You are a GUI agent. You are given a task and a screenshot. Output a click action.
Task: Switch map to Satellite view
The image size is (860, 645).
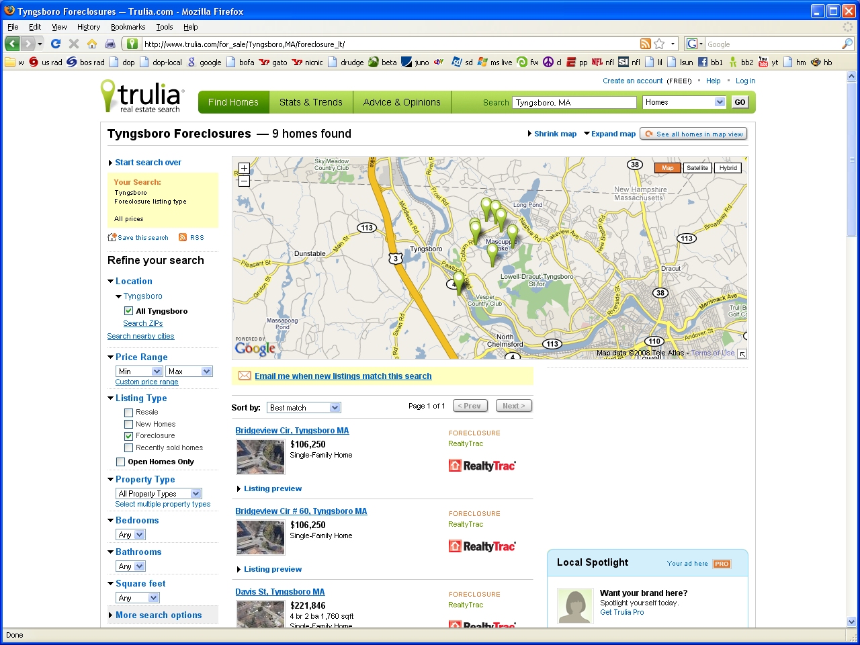point(697,168)
